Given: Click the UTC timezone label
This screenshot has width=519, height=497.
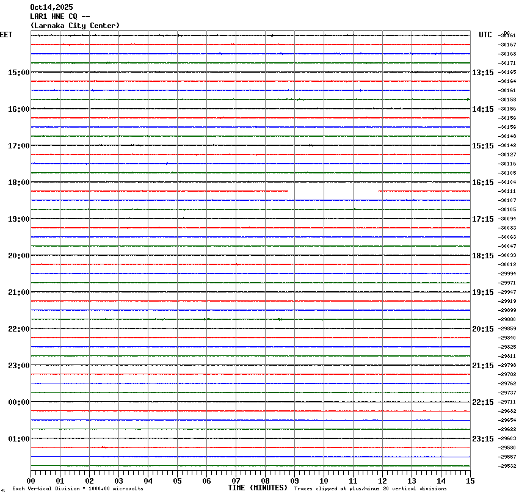Looking at the screenshot, I should [x=485, y=35].
